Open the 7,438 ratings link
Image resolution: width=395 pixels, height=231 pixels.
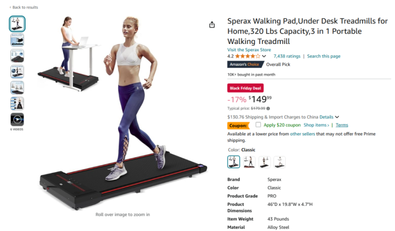[287, 56]
